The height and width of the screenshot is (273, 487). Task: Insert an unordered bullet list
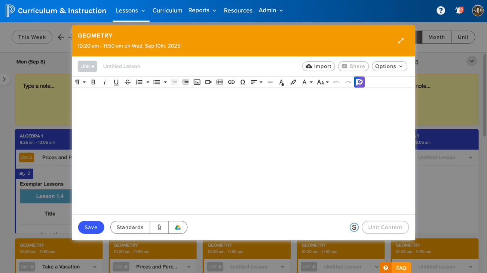(157, 82)
